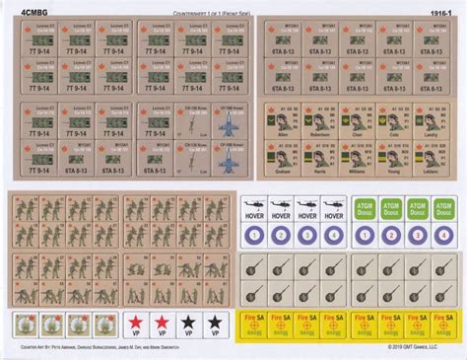This screenshot has width=467, height=360.
Task: Select purple ring marker with green 1
Action: point(254,236)
